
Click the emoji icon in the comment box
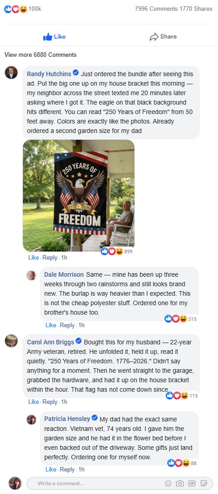(x=169, y=483)
